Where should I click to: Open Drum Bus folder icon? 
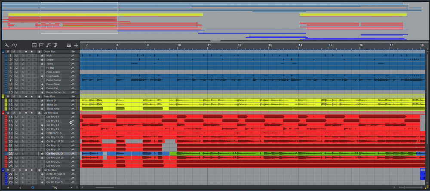point(73,52)
